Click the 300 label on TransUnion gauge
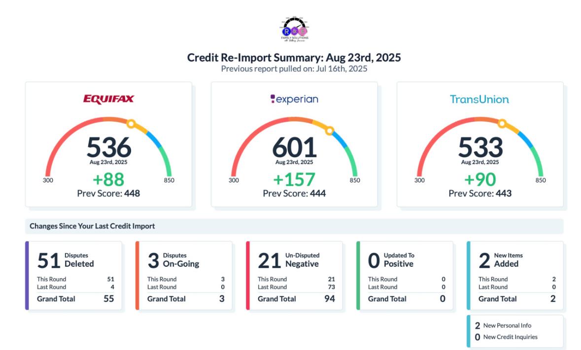 (419, 180)
